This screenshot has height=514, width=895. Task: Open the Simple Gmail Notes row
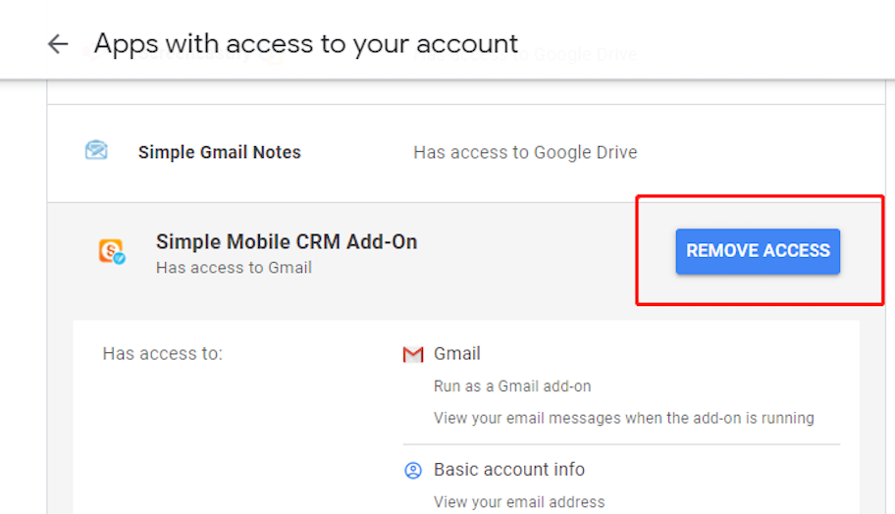(466, 153)
